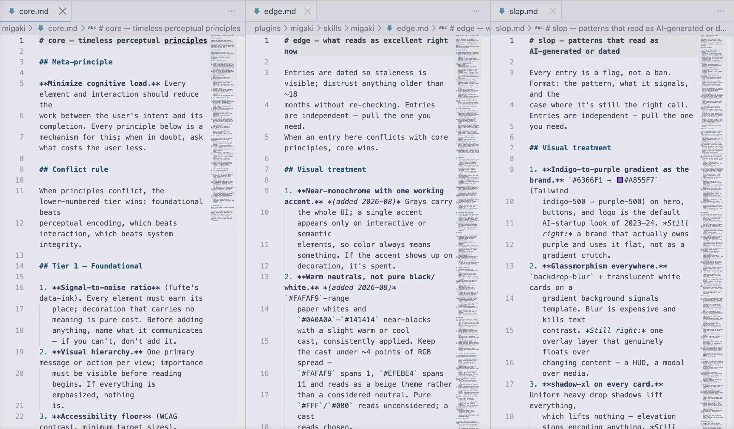
Task: Close the edge.md tab
Action: click(308, 11)
